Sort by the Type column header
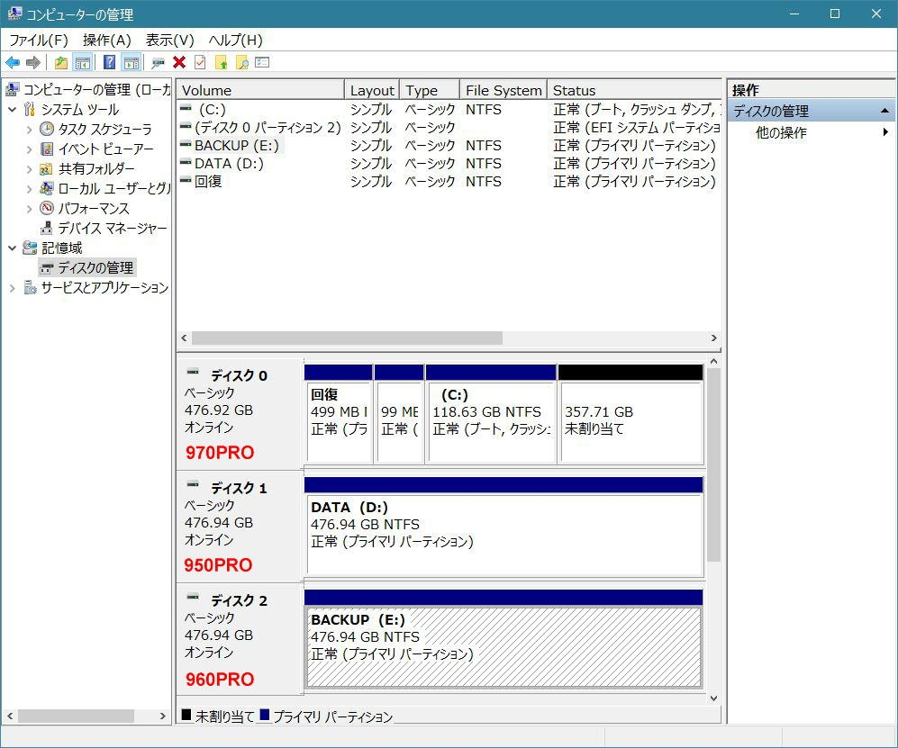The height and width of the screenshot is (748, 898). point(430,90)
